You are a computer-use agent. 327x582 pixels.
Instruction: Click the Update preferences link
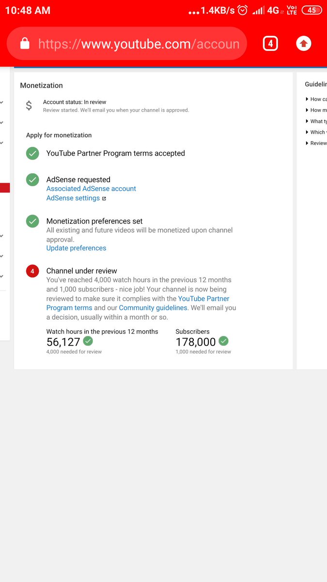76,248
